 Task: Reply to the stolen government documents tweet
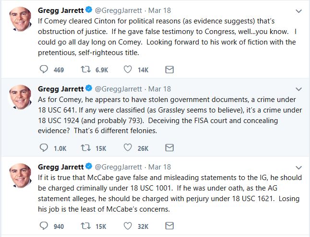click(44, 148)
